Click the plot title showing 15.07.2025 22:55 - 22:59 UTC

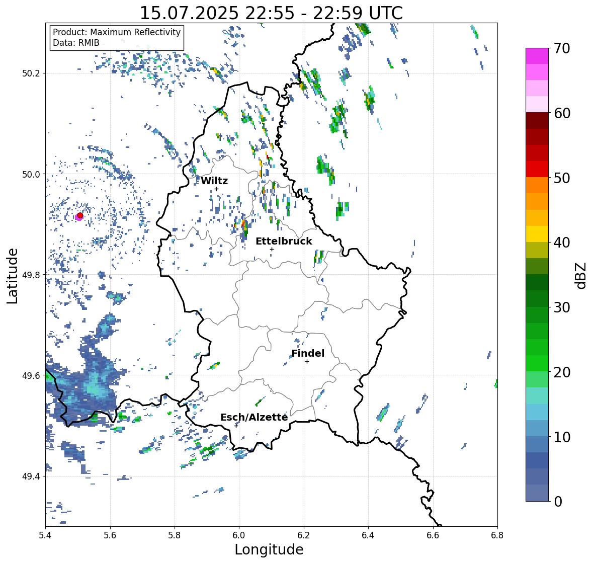tap(271, 13)
